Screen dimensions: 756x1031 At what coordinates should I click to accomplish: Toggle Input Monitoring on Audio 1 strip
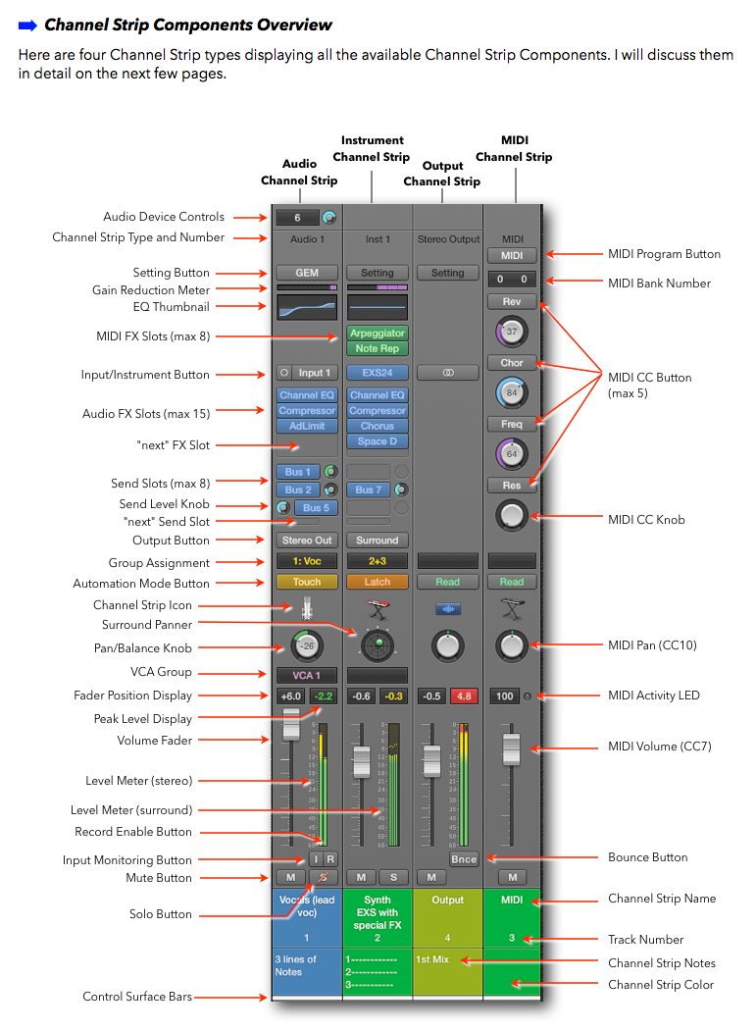315,858
